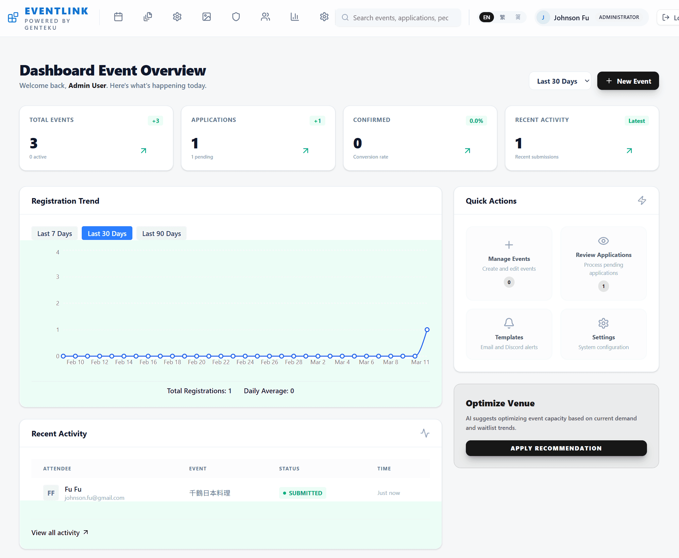Click the activity pulse icon on Recent Activity panel
The image size is (679, 558).
click(x=425, y=433)
